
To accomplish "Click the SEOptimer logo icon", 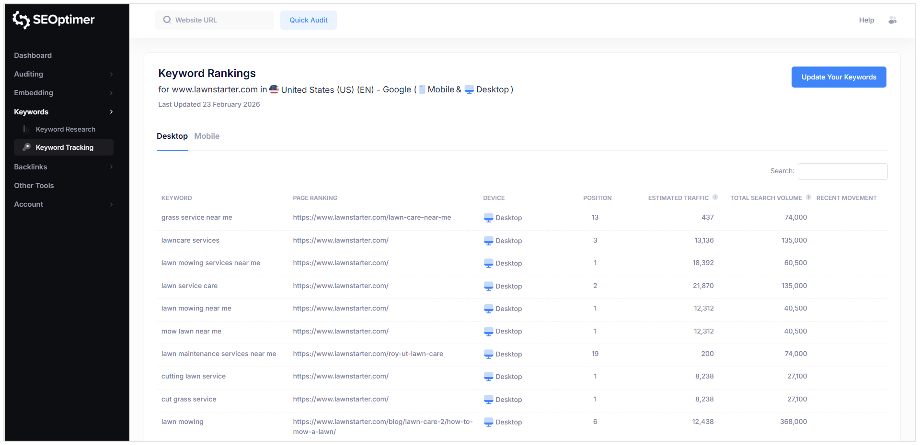I will pos(20,20).
